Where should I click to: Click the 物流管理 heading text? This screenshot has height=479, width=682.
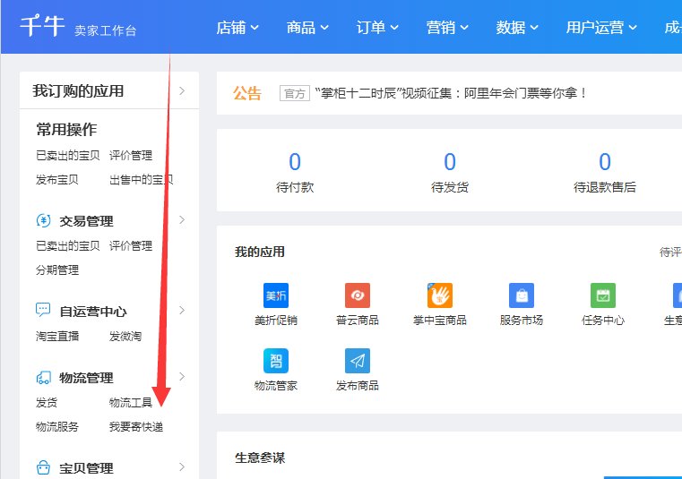point(86,378)
